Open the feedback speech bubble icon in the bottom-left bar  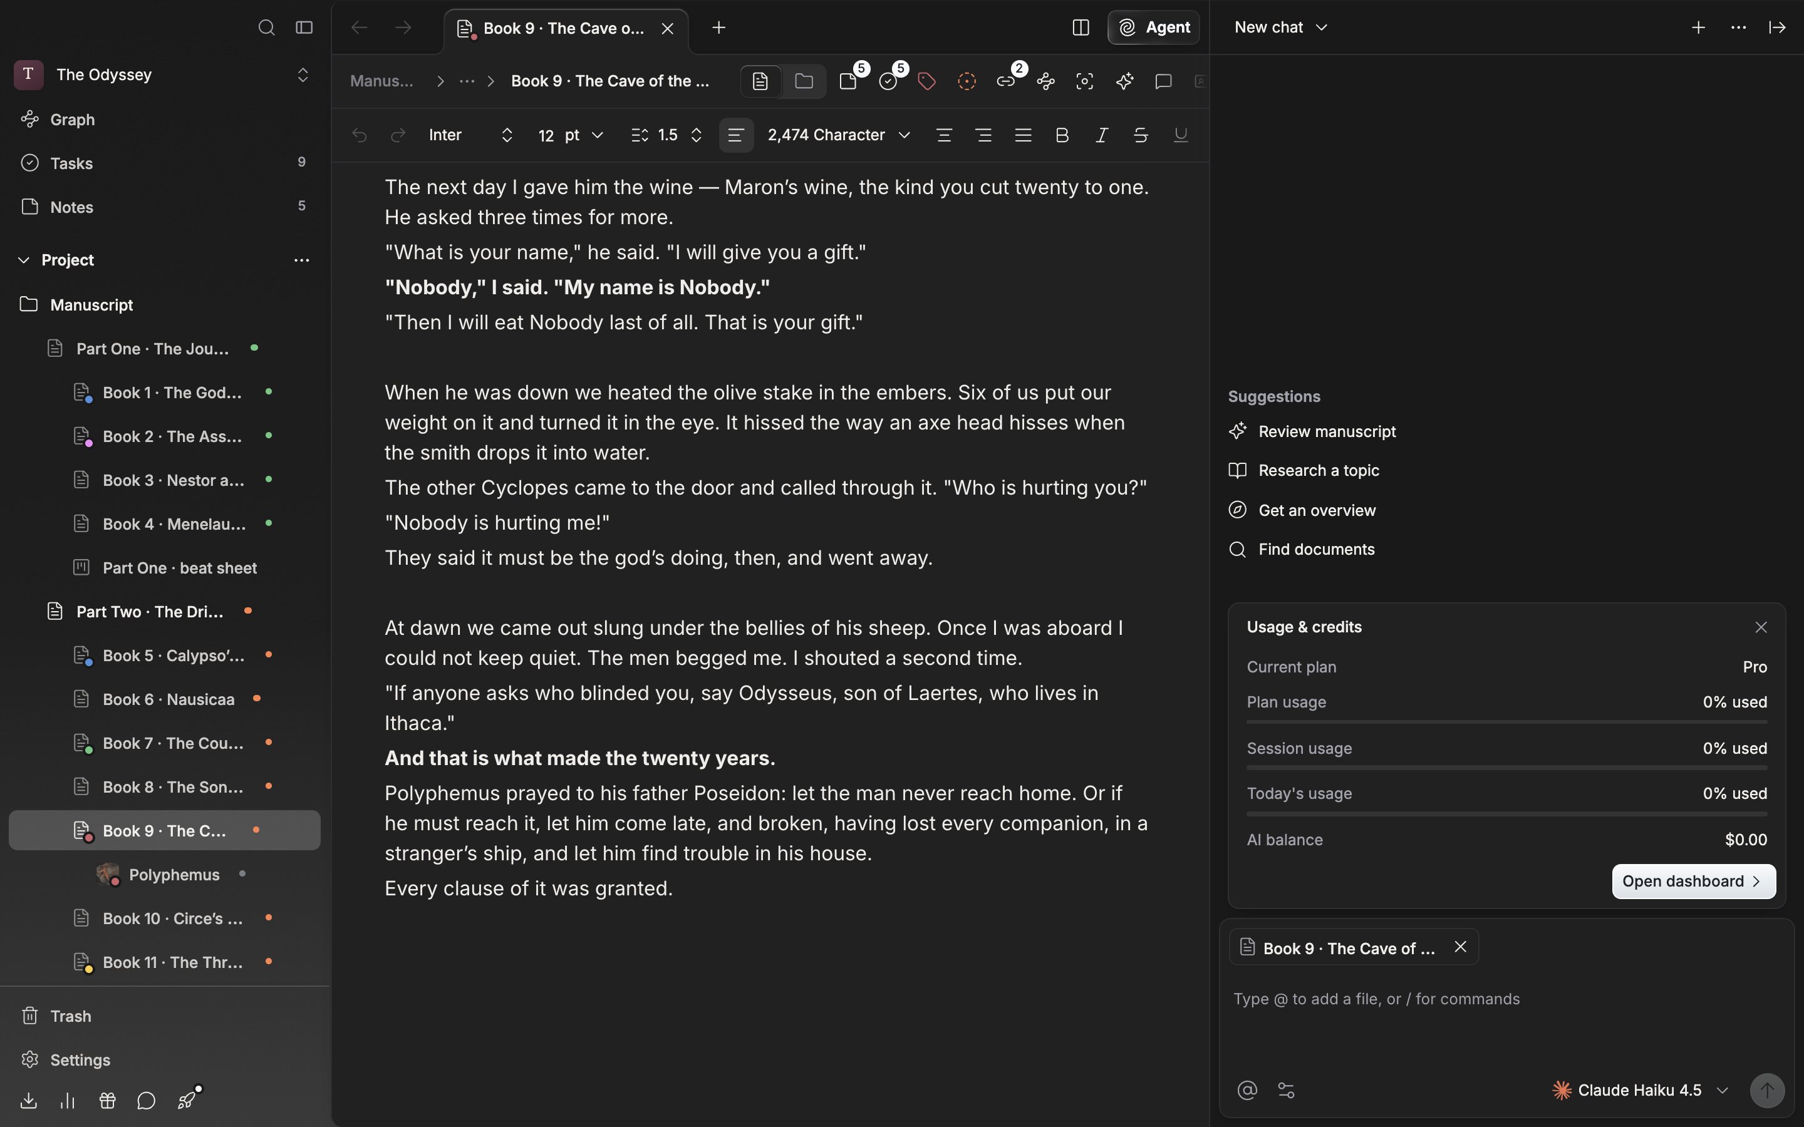point(146,1100)
